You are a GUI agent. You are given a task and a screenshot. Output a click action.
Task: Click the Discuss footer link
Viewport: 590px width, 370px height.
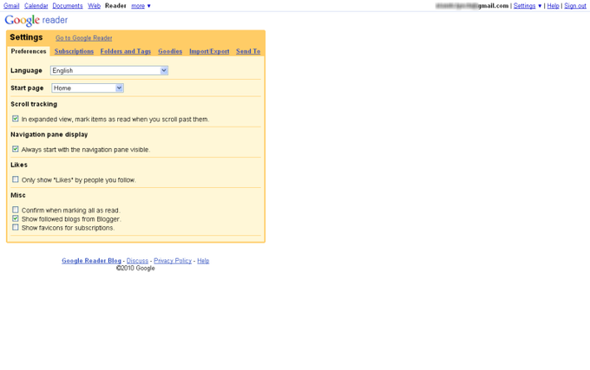tap(137, 261)
